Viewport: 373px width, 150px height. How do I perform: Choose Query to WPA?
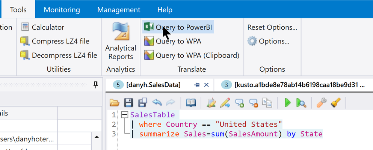[x=173, y=41]
